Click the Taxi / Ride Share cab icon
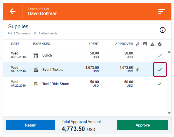The height and width of the screenshot is (137, 174). [36, 84]
